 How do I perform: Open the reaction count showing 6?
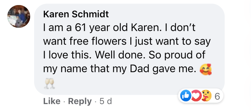click(x=217, y=96)
